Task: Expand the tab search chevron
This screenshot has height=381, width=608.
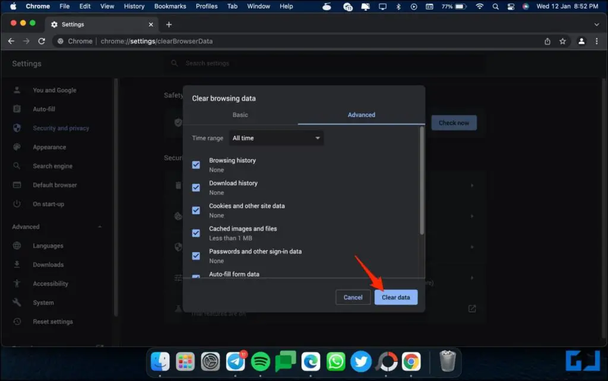Action: 596,24
